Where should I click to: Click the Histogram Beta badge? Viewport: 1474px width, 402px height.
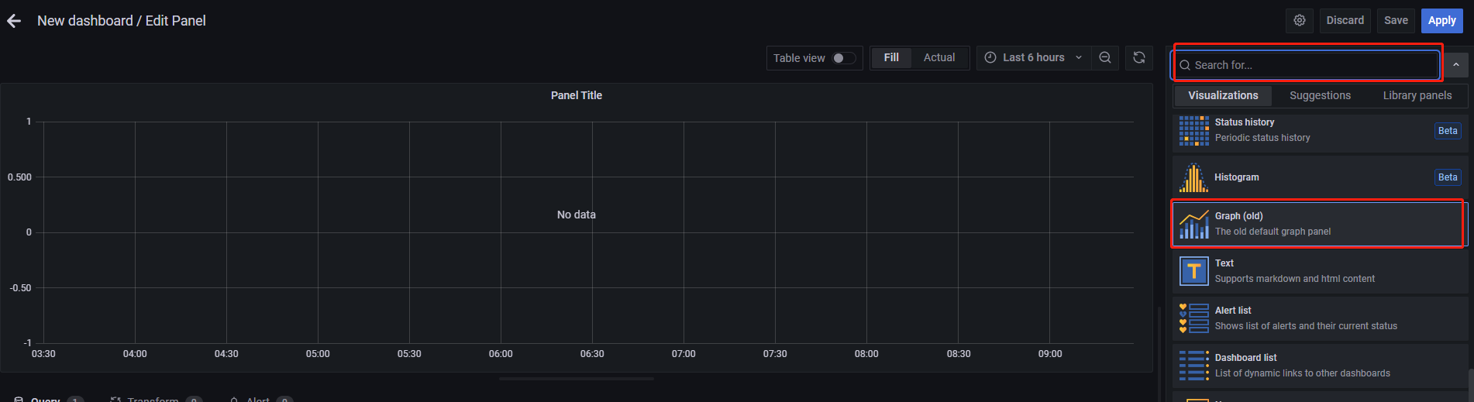pyautogui.click(x=1448, y=177)
